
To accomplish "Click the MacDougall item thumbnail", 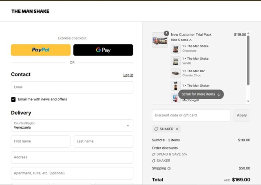I will click(x=176, y=98).
